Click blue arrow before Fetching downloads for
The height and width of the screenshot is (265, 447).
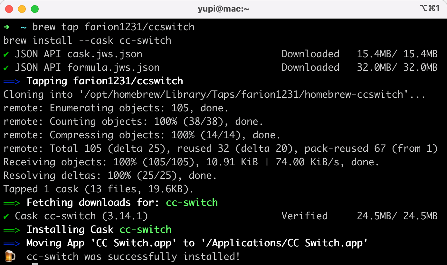(x=12, y=203)
